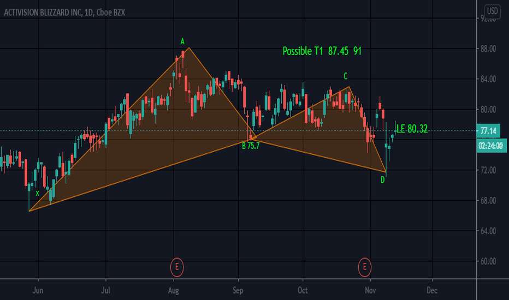The width and height of the screenshot is (509, 300).
Task: Click the pattern point label x
Action: tap(37, 194)
